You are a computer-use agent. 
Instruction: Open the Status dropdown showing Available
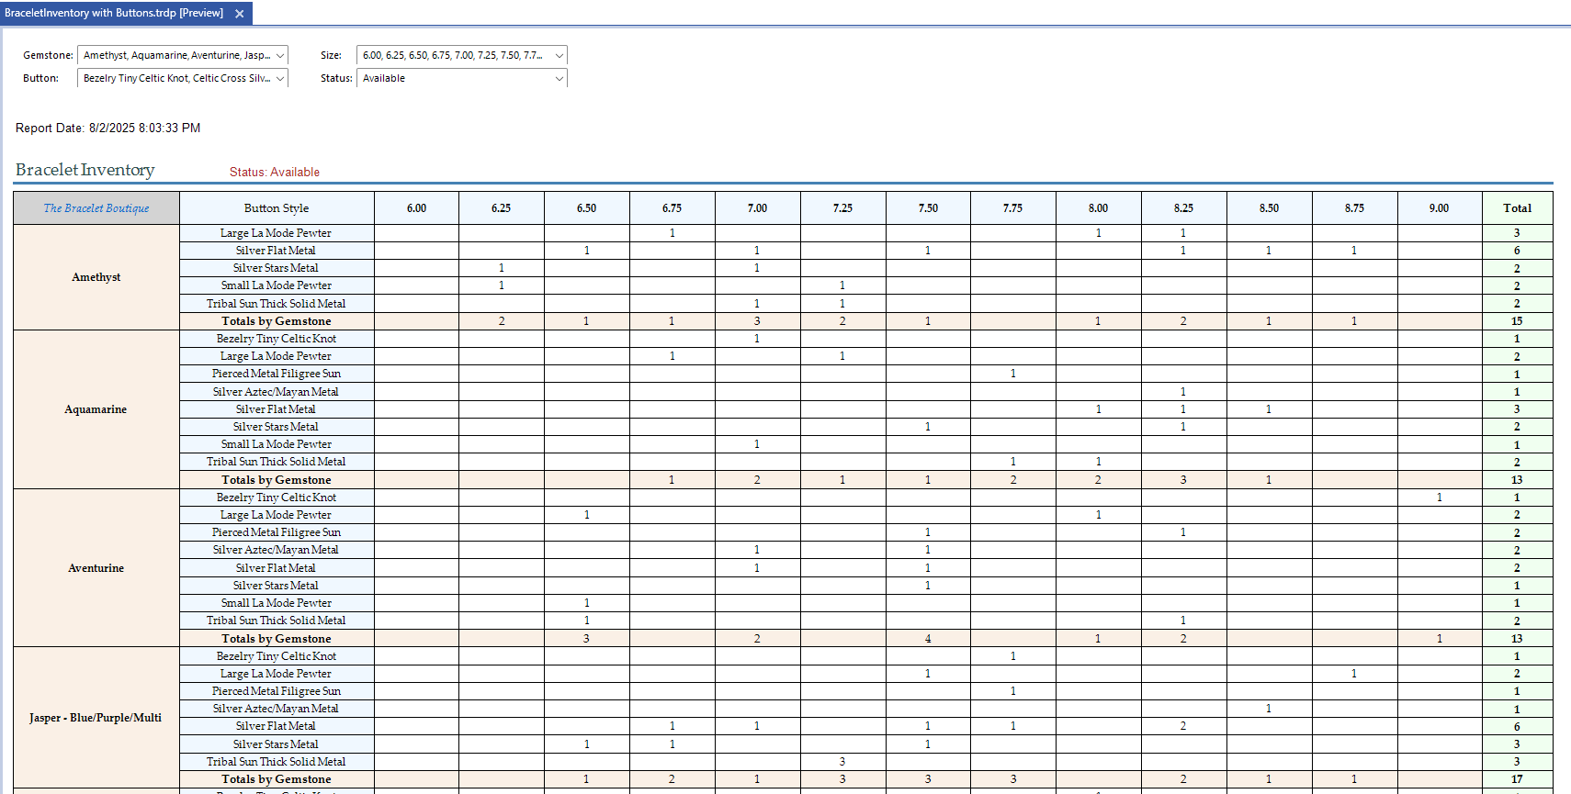[559, 79]
